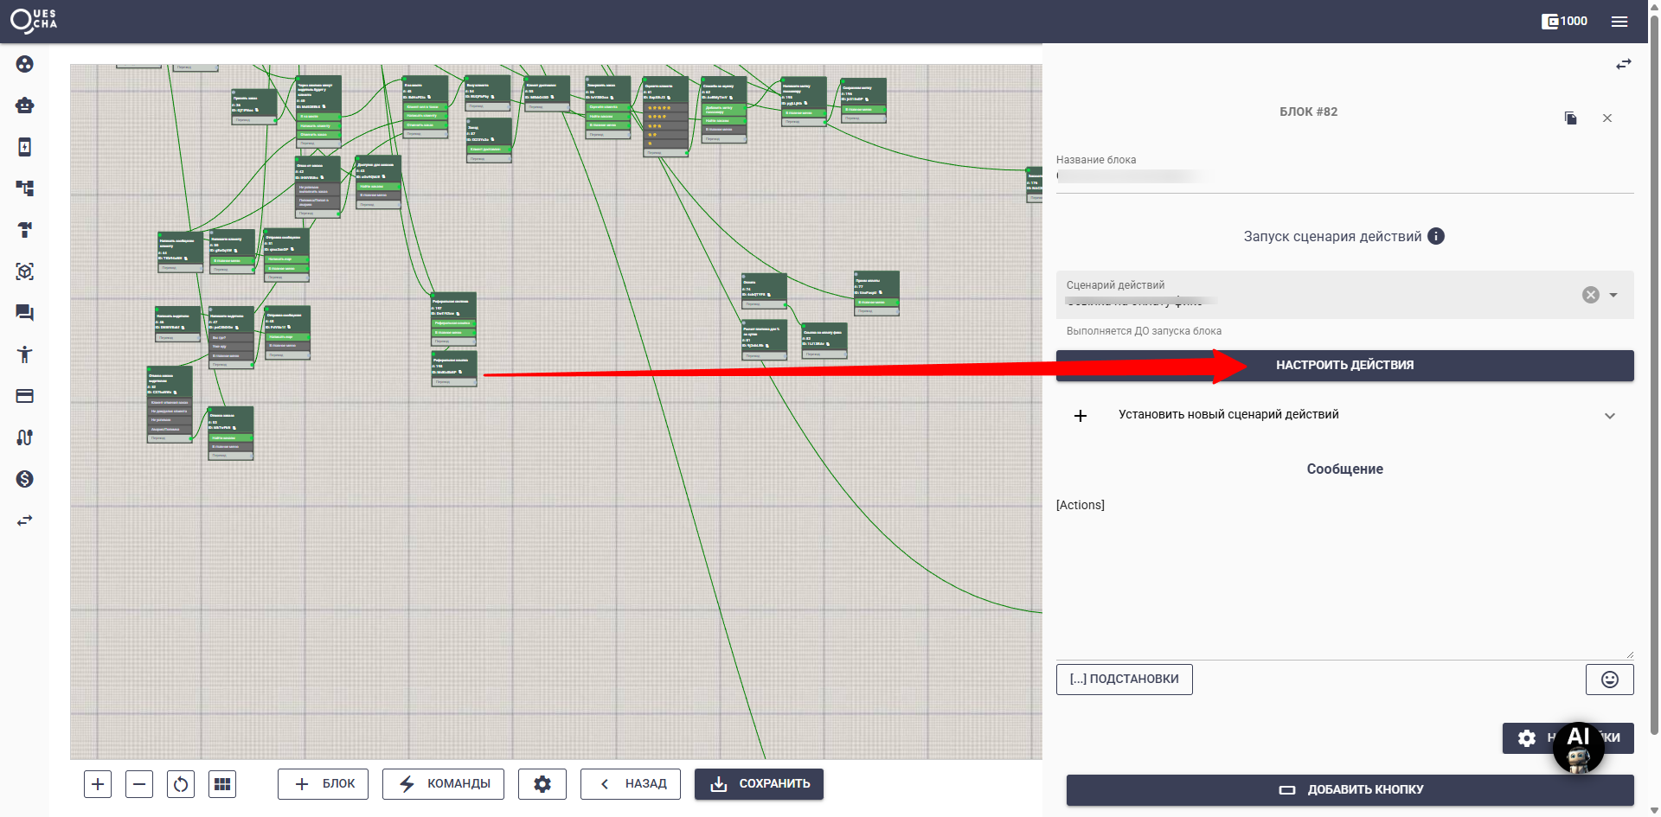Click the copy block icon
The image size is (1661, 817).
(1570, 118)
